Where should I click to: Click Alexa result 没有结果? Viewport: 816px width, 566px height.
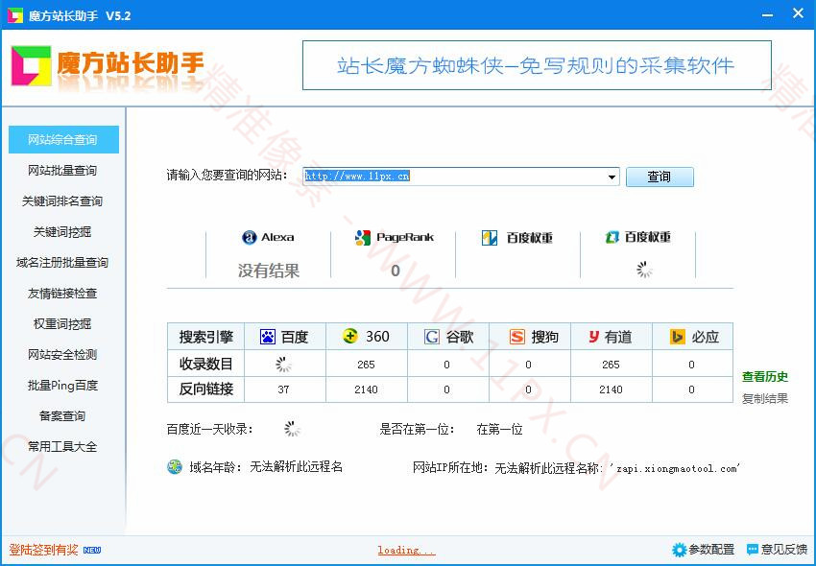point(269,271)
